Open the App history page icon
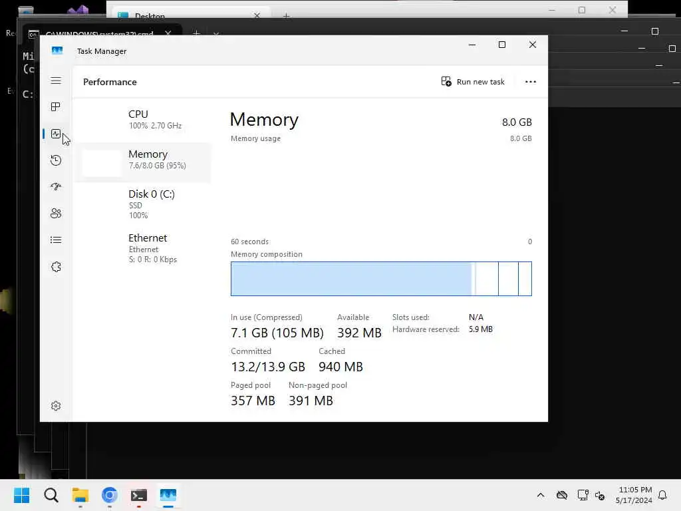 (x=56, y=160)
